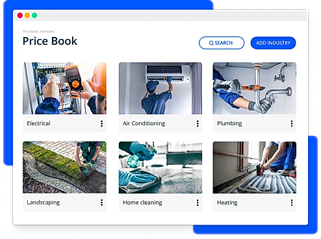Viewport: 321px width, 239px height.
Task: Select the Air Conditioning card label
Action: click(x=144, y=123)
